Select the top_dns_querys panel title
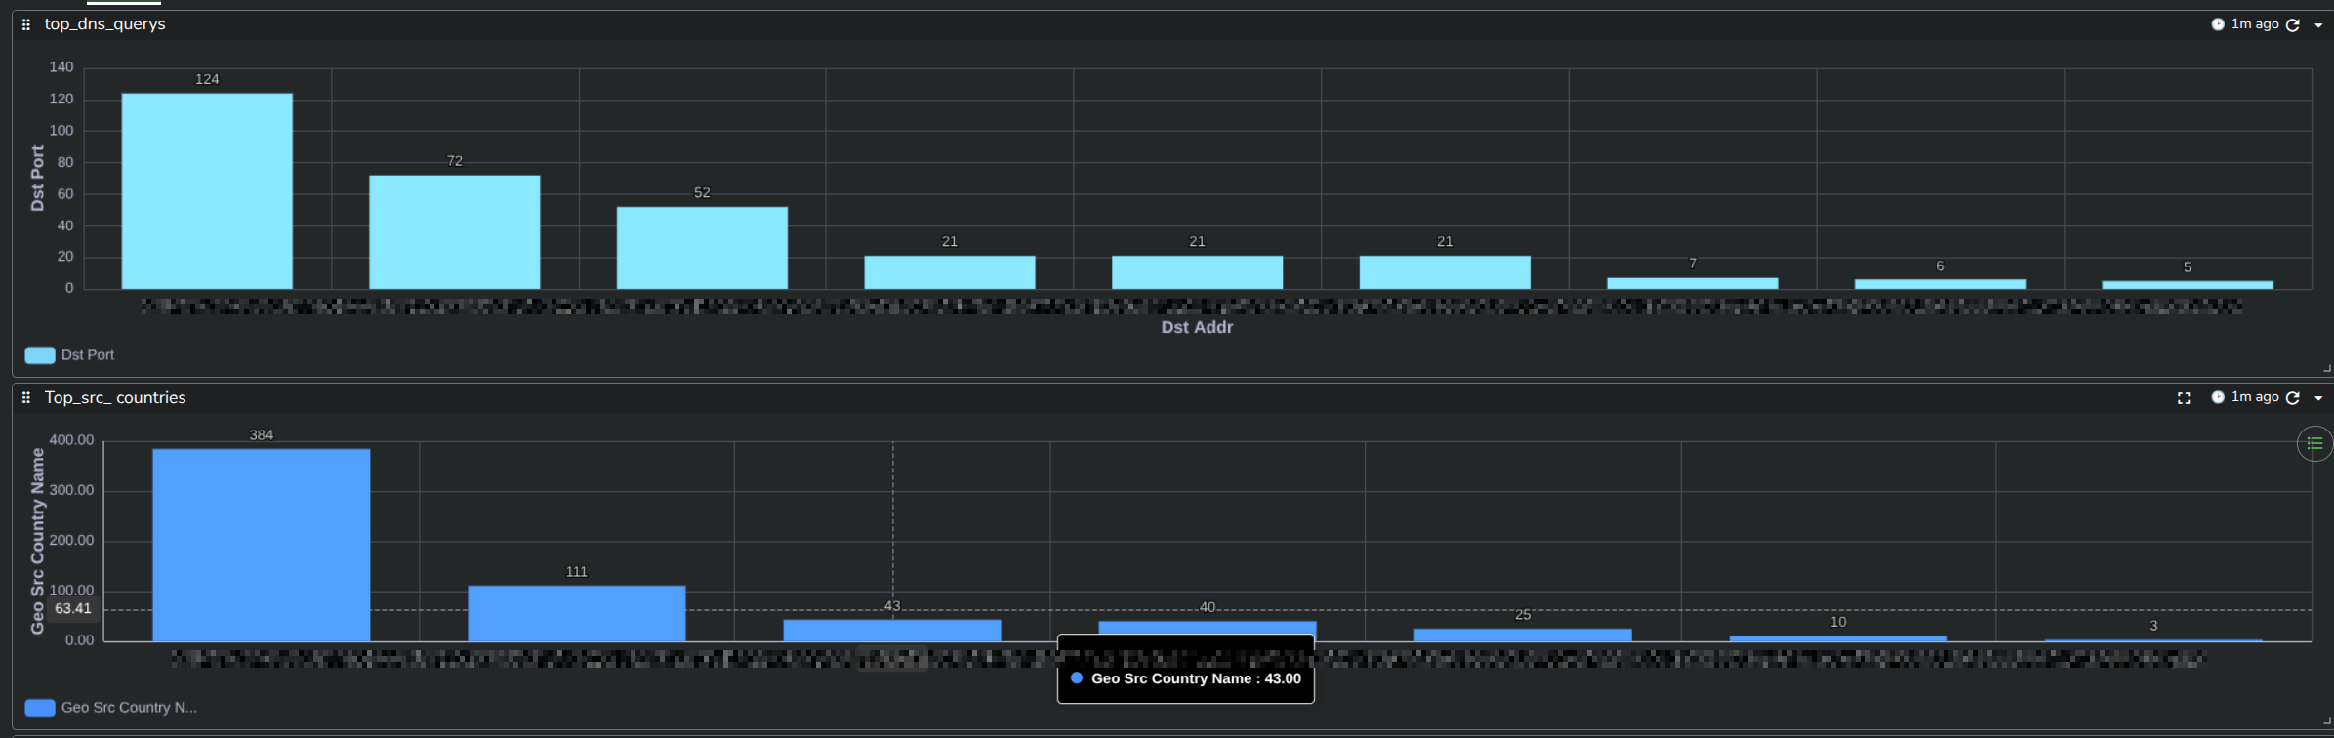The width and height of the screenshot is (2334, 738). [105, 24]
